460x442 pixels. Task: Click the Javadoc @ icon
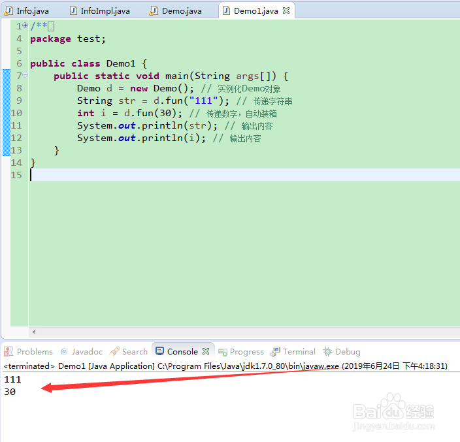pos(64,351)
